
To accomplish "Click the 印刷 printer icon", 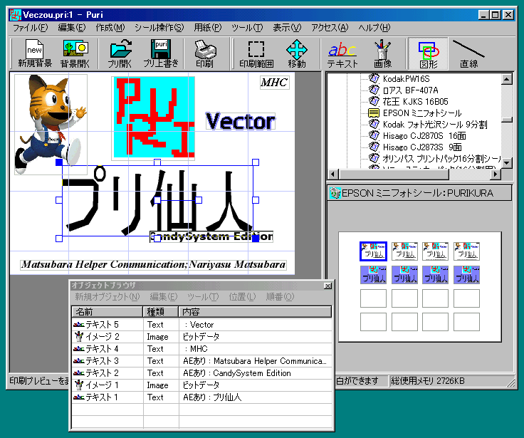I will click(204, 54).
